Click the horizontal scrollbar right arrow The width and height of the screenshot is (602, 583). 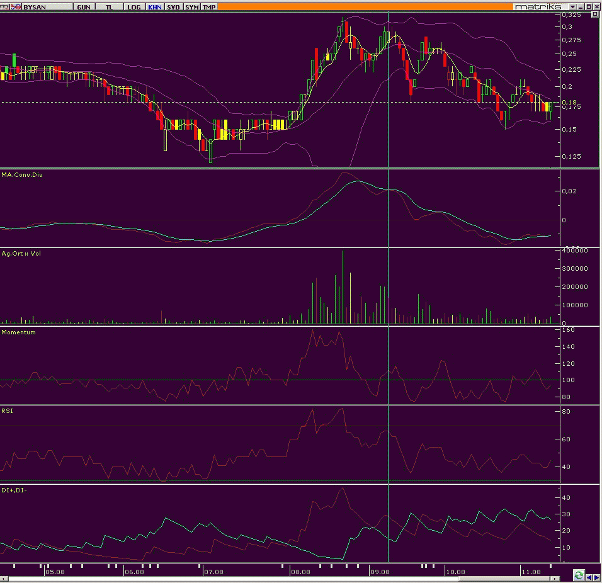[554, 579]
